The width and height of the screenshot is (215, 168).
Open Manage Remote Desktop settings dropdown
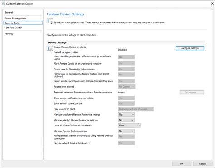[x=126, y=131]
